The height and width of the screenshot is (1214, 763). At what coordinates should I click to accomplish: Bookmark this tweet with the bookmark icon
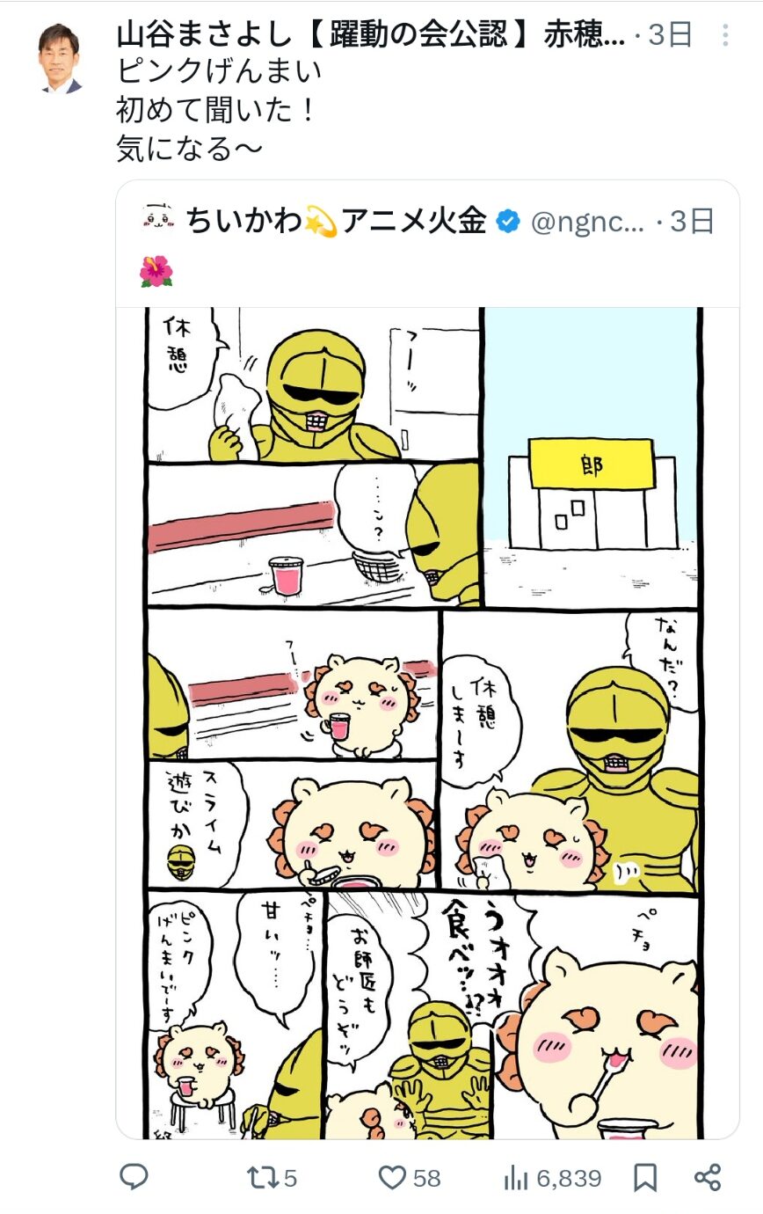point(645,1177)
